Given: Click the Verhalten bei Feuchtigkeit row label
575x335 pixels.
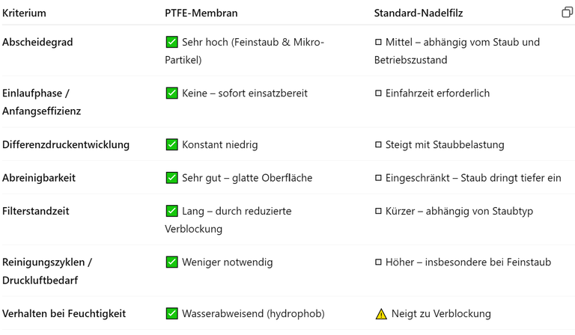Looking at the screenshot, I should (x=64, y=314).
